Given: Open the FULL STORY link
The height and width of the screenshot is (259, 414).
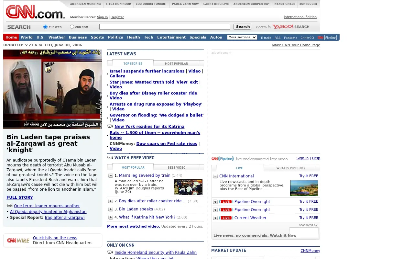Looking at the screenshot, I should 20,197.
